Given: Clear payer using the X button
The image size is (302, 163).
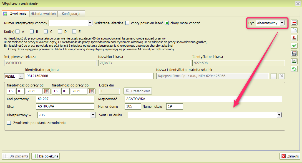Looking at the screenshot, I should [281, 76].
